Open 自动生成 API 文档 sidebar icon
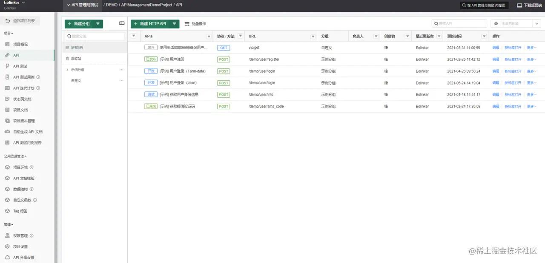The width and height of the screenshot is (545, 263). click(7, 132)
